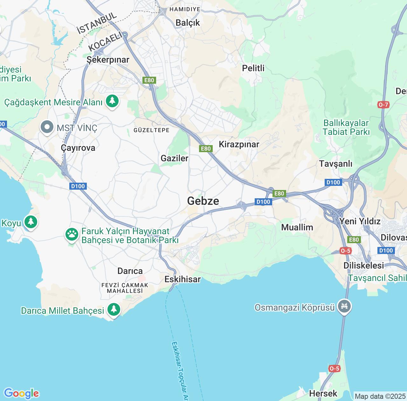Click the E80 badge near Şekerpınar
The image size is (407, 401).
click(x=149, y=80)
